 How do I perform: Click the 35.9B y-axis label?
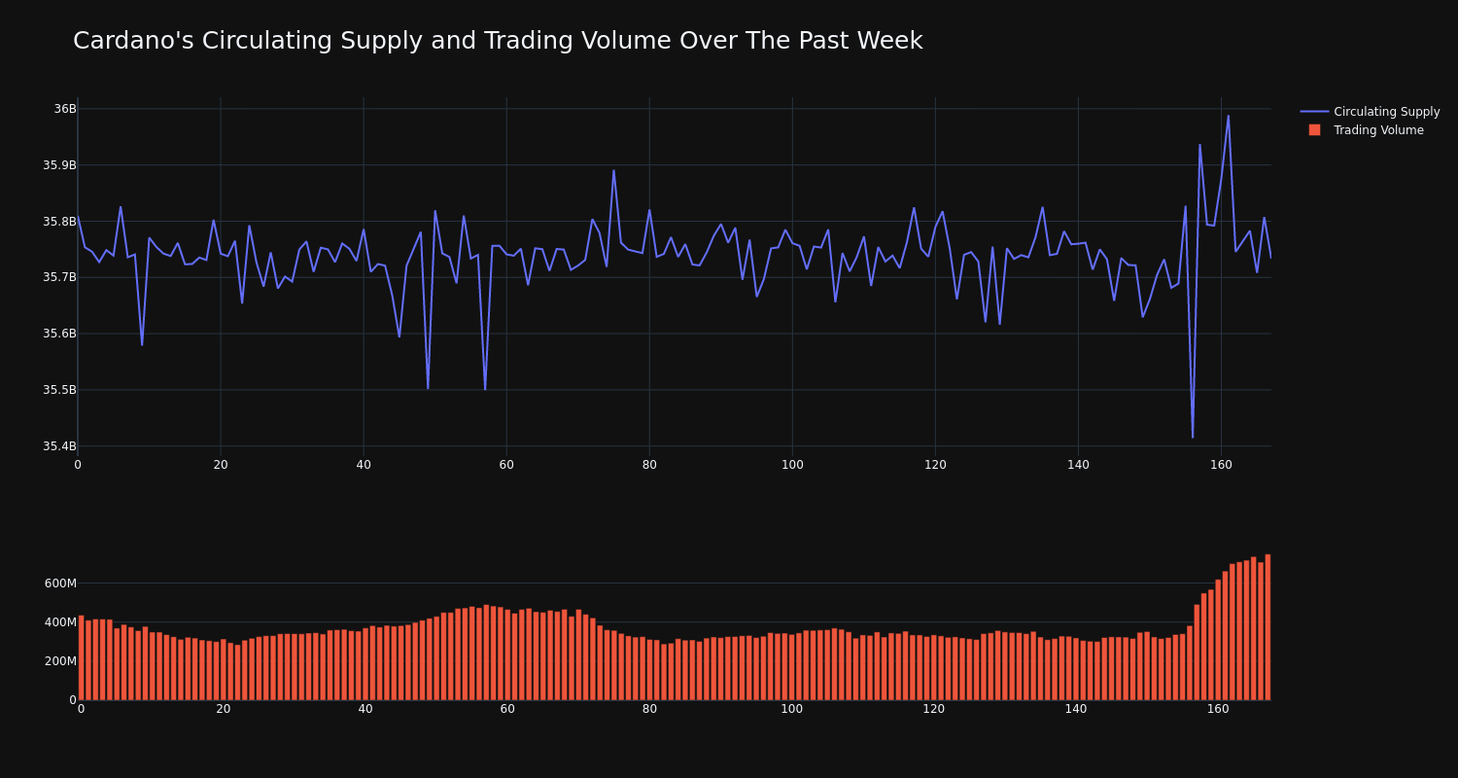point(59,165)
